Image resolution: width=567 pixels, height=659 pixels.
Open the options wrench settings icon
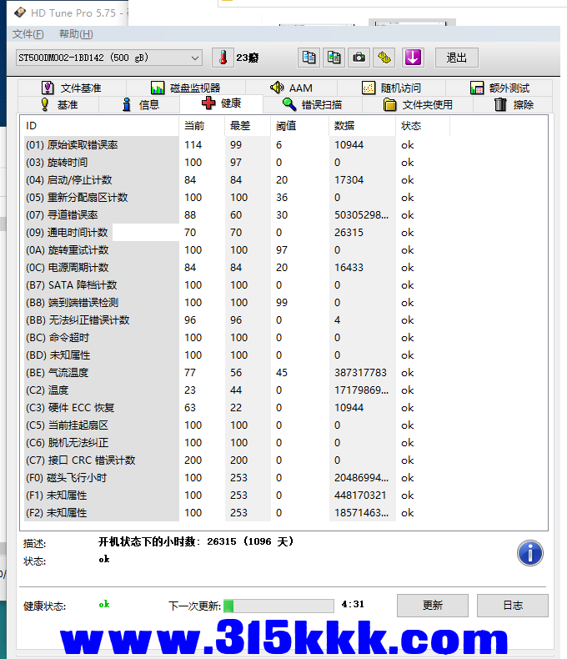[384, 58]
